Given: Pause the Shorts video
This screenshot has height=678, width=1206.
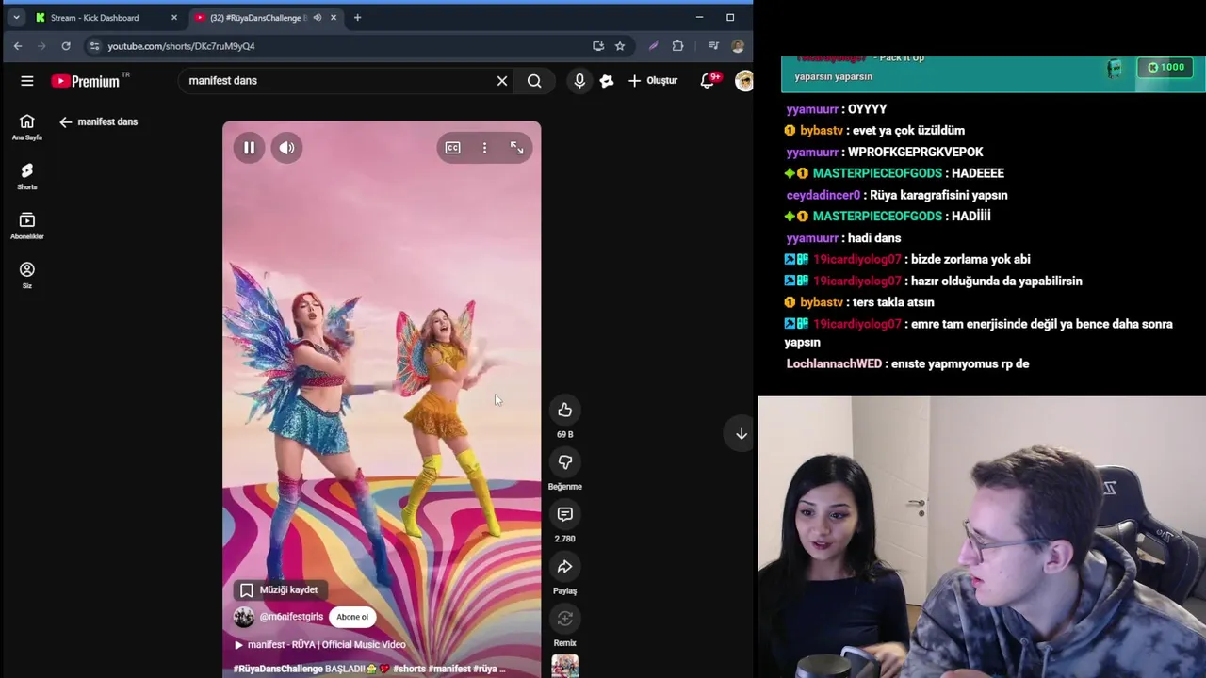Looking at the screenshot, I should [249, 148].
